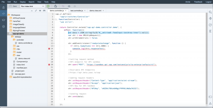Click the Save button
The width and height of the screenshot is (213, 108).
coord(13,6)
